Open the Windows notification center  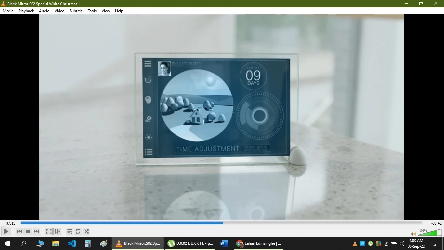(433, 243)
